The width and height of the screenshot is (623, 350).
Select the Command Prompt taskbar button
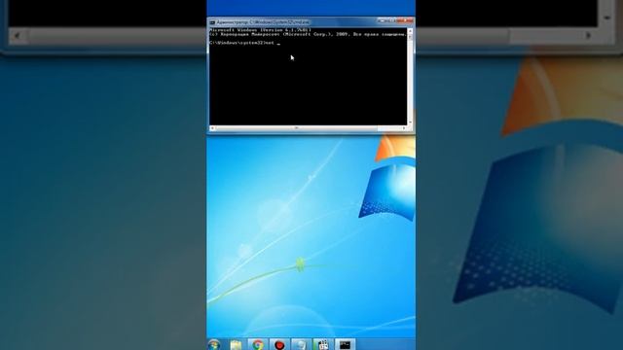(345, 345)
